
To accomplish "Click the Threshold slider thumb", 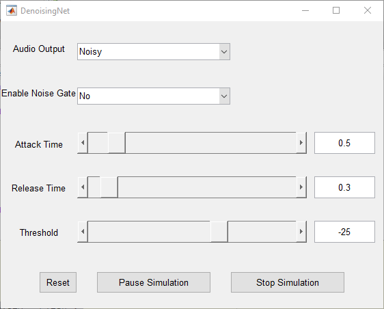I will [219, 232].
